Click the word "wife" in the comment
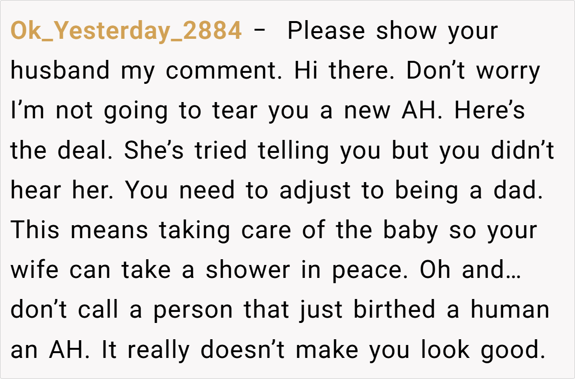This screenshot has height=379, width=575. [34, 270]
